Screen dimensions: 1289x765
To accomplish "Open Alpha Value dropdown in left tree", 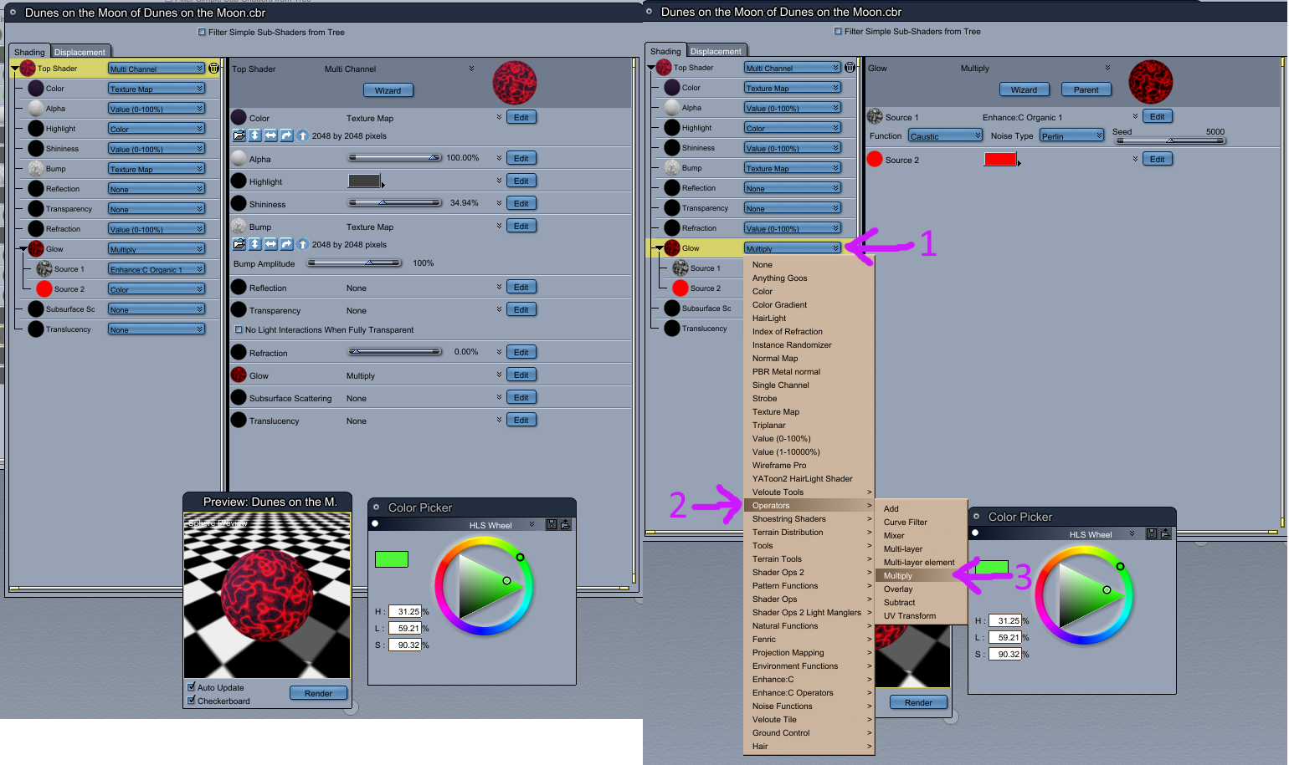I will point(157,109).
